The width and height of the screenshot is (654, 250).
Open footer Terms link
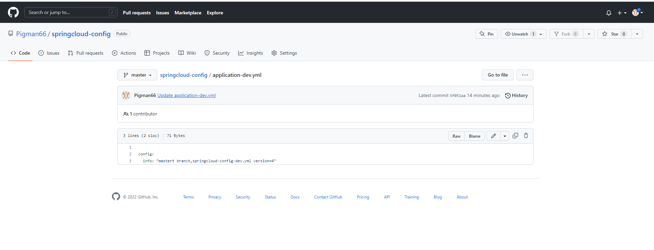[x=188, y=197]
